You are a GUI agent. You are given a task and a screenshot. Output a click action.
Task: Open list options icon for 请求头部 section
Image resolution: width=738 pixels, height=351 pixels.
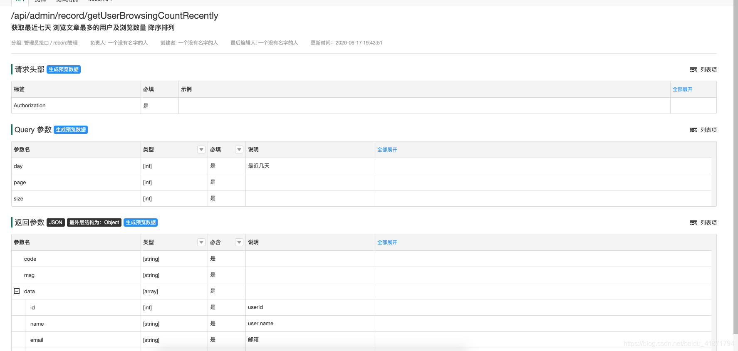tap(693, 70)
